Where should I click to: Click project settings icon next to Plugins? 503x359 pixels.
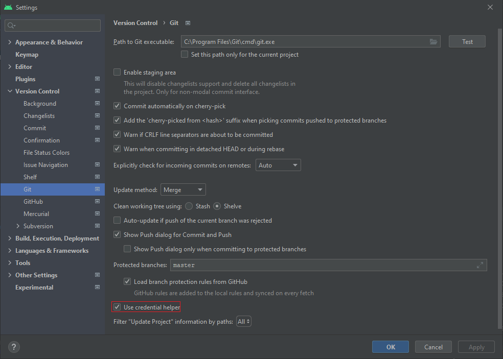tap(97, 79)
